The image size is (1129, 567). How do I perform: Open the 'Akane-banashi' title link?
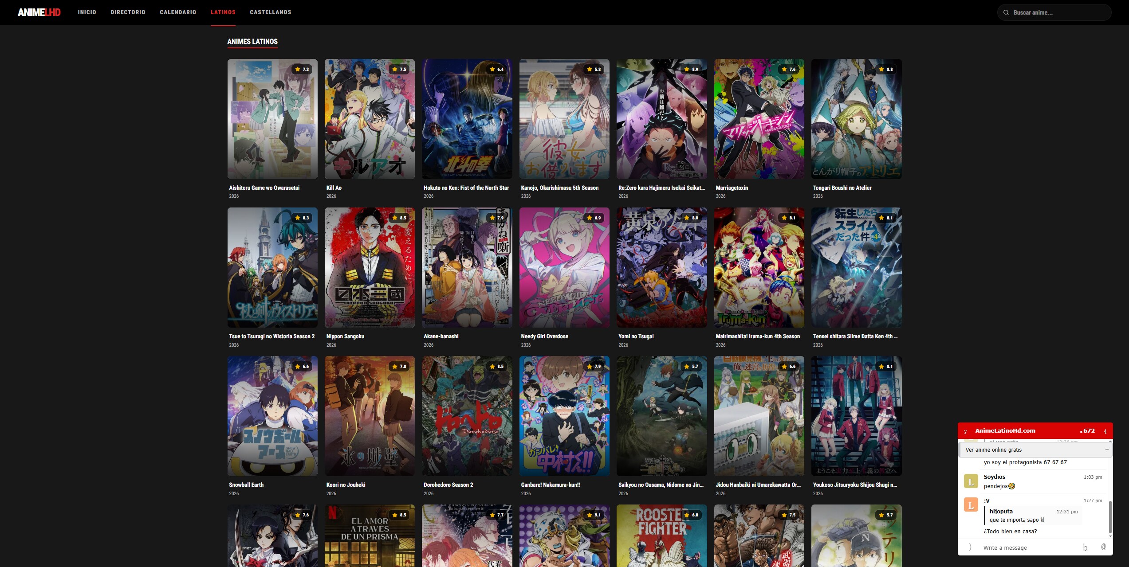coord(441,336)
